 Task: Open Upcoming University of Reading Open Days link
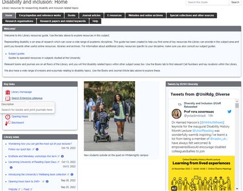[32, 162]
